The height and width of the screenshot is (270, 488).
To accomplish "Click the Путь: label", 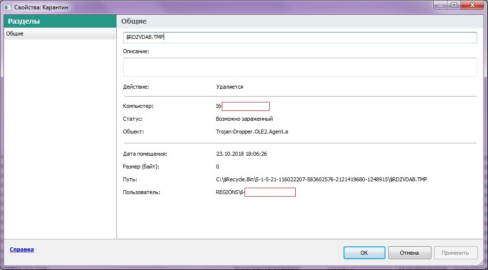I will click(130, 180).
